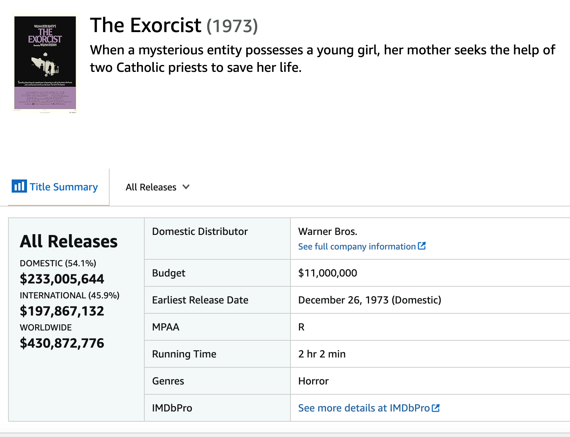Open the All Releases dropdown menu

click(x=157, y=187)
